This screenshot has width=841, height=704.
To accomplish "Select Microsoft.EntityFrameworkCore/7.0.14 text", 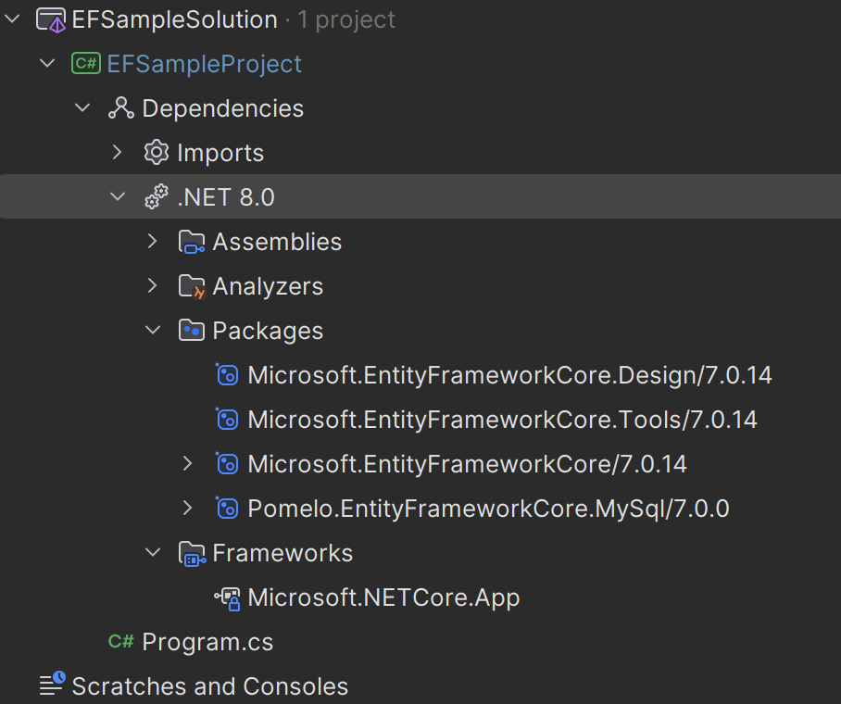I will [x=467, y=464].
